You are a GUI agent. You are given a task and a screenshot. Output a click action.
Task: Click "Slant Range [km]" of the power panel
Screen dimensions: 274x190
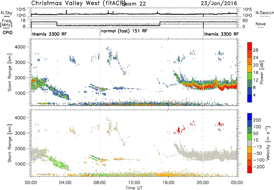click(x=10, y=72)
